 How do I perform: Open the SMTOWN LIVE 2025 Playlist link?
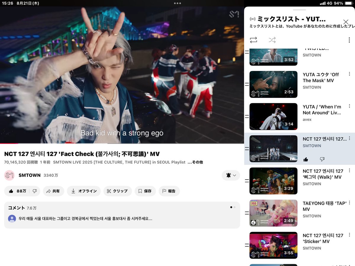[127, 162]
